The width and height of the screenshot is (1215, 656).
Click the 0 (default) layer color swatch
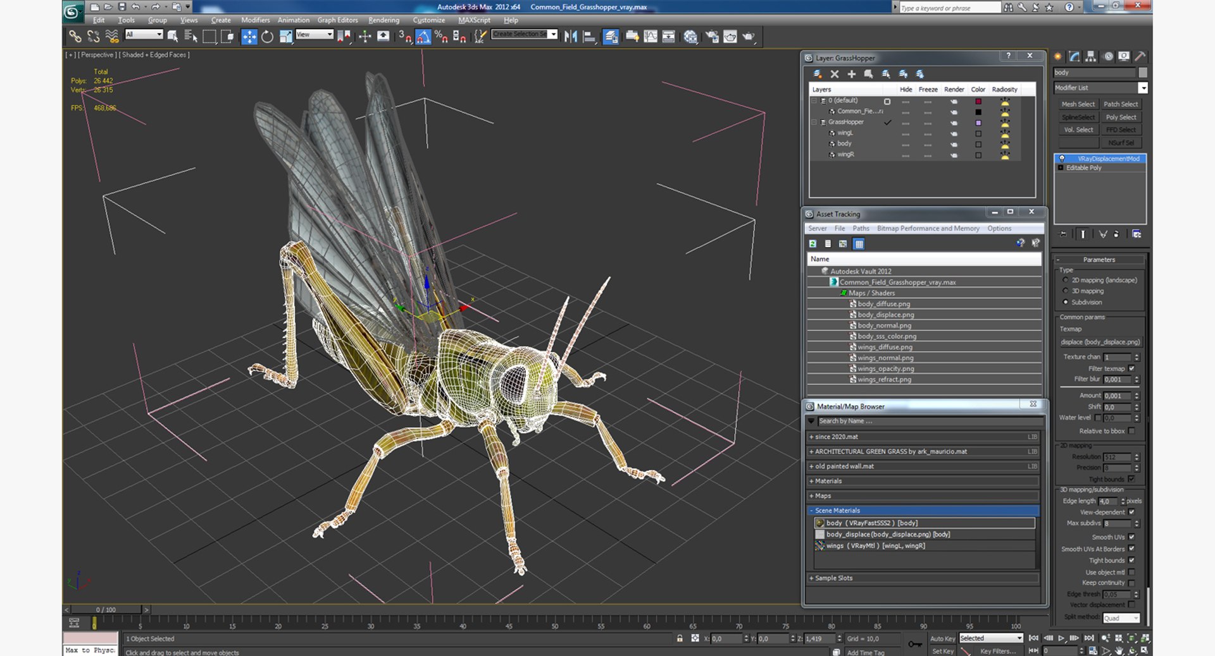pos(978,101)
